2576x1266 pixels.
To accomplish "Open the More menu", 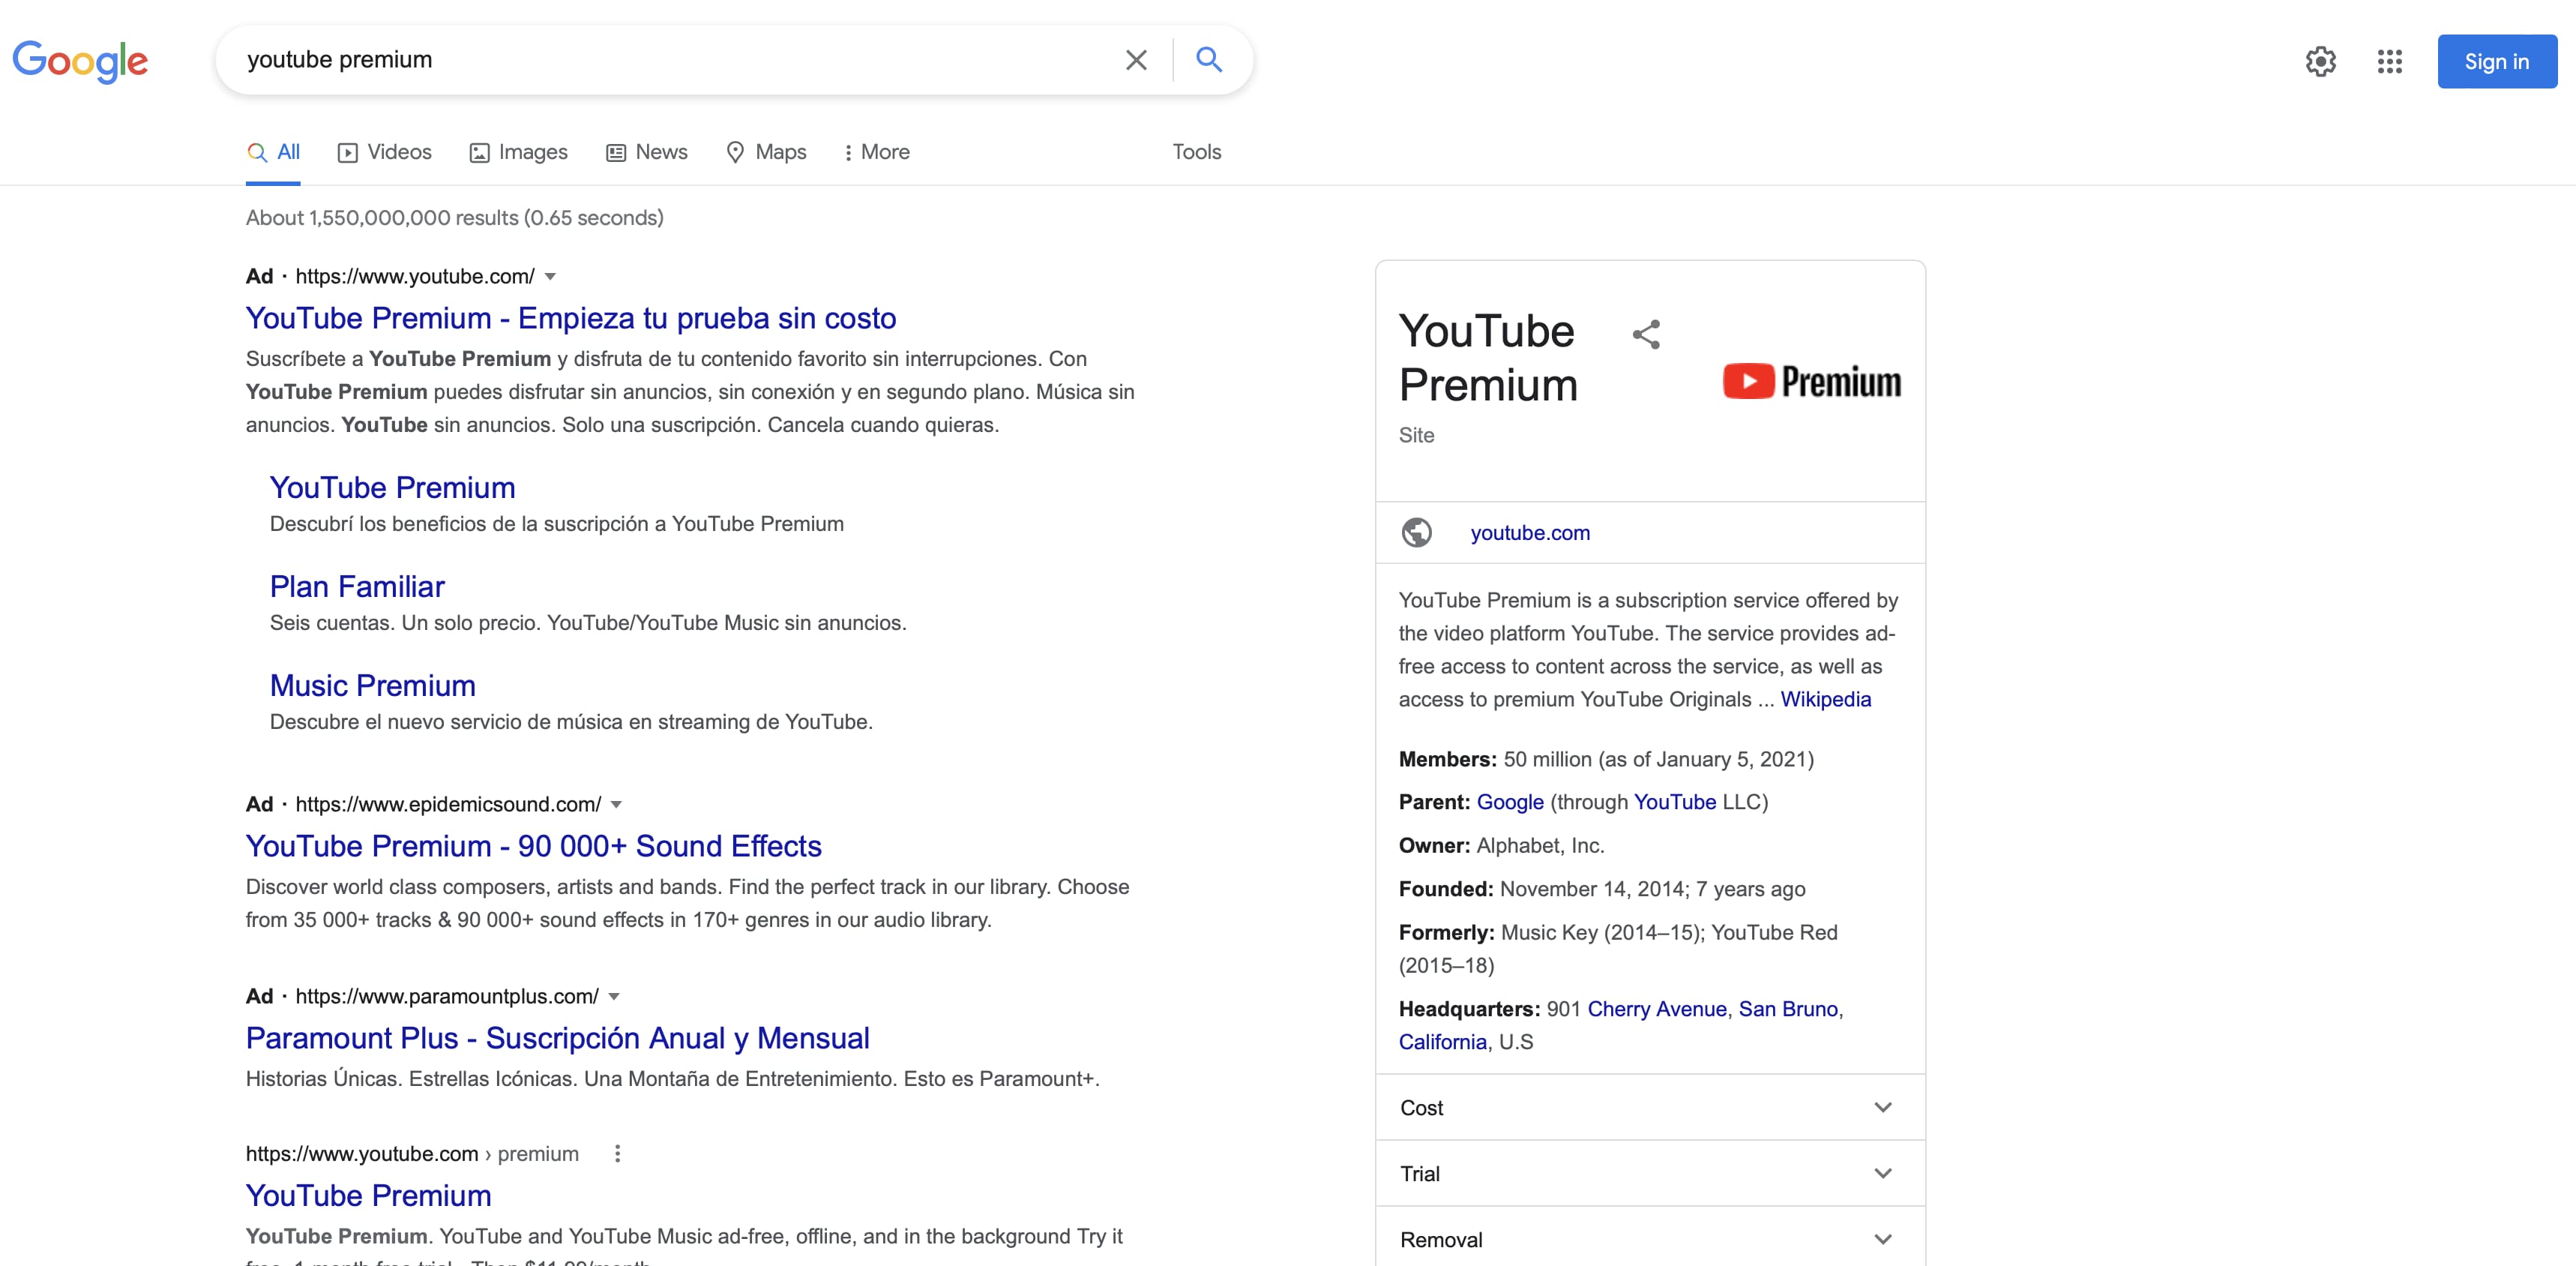I will [877, 152].
